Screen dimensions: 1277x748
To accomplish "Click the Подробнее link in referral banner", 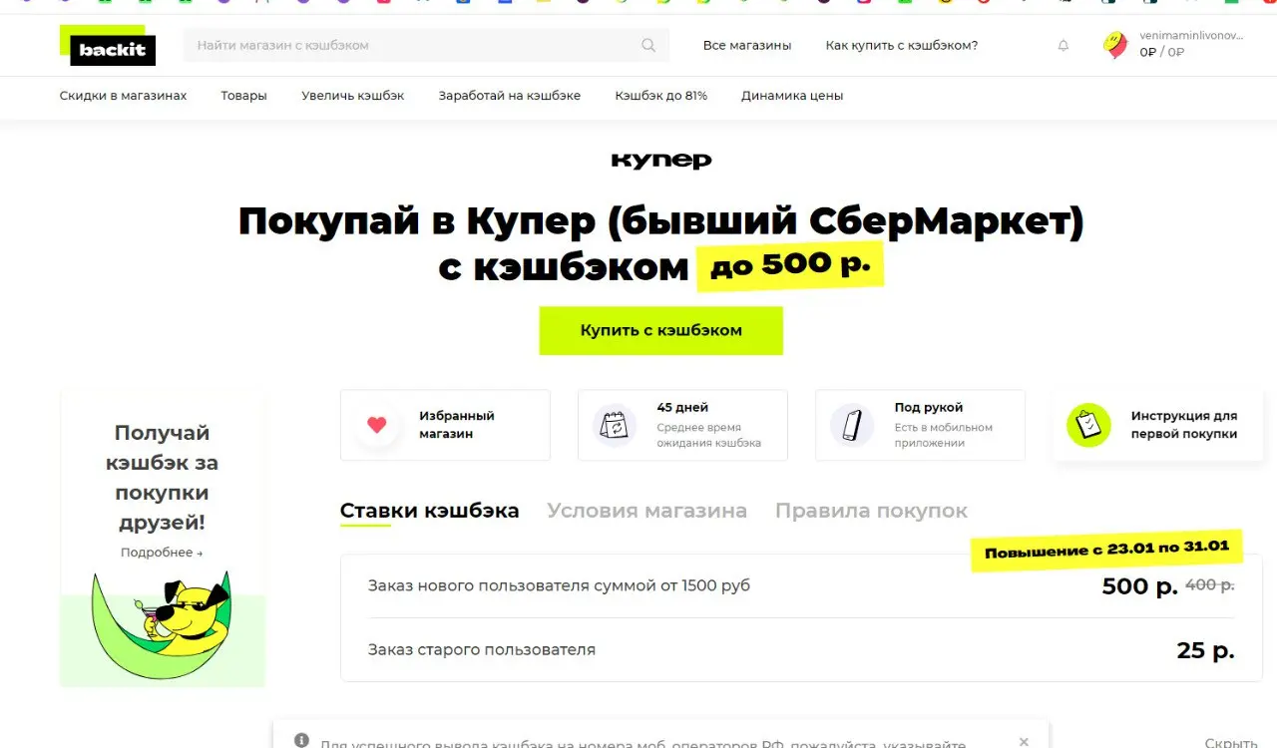I will tap(162, 553).
